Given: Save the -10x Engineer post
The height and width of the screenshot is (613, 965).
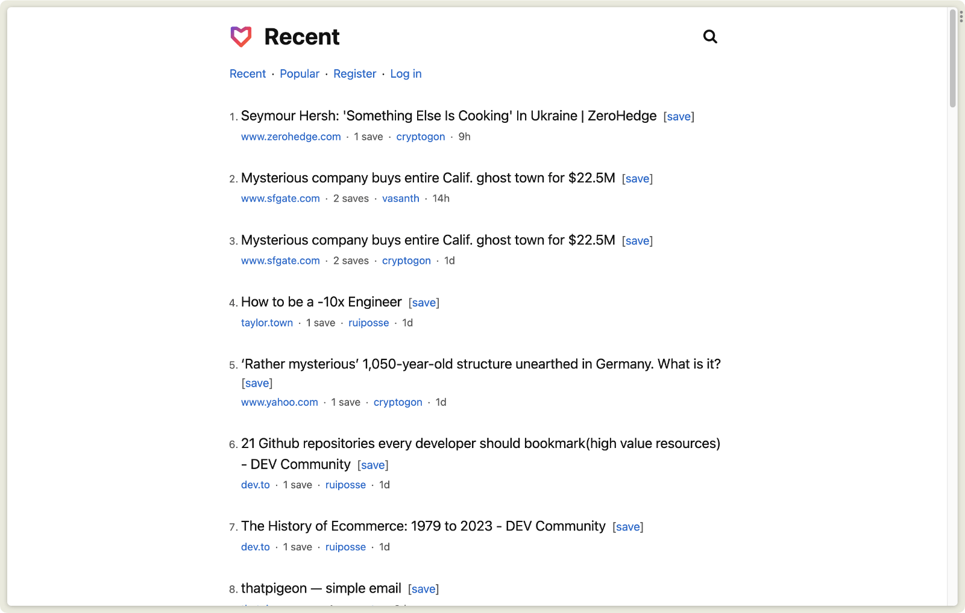Looking at the screenshot, I should click(424, 303).
